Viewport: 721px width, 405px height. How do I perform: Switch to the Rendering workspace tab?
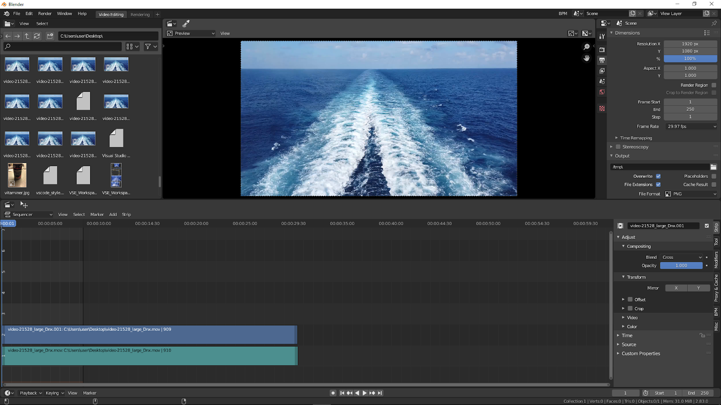click(140, 14)
